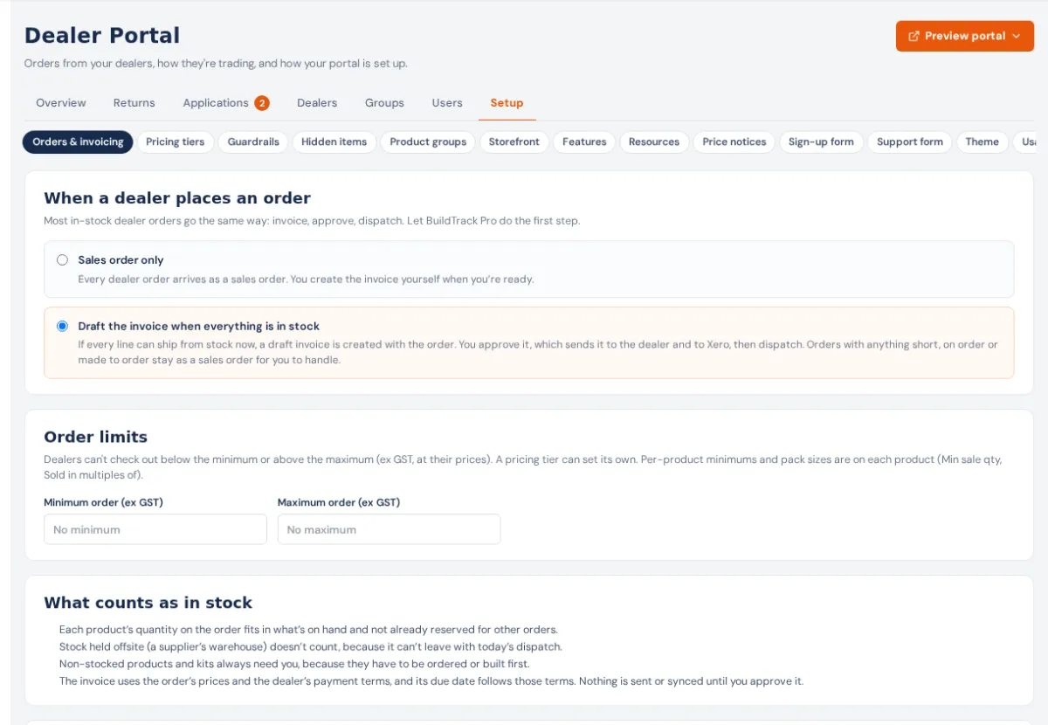The height and width of the screenshot is (725, 1048).
Task: Open the Support form section
Action: point(910,142)
